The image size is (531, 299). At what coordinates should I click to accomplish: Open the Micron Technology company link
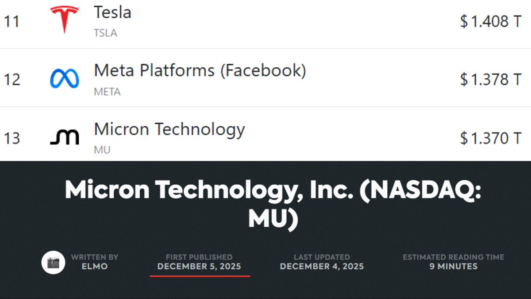coord(169,129)
